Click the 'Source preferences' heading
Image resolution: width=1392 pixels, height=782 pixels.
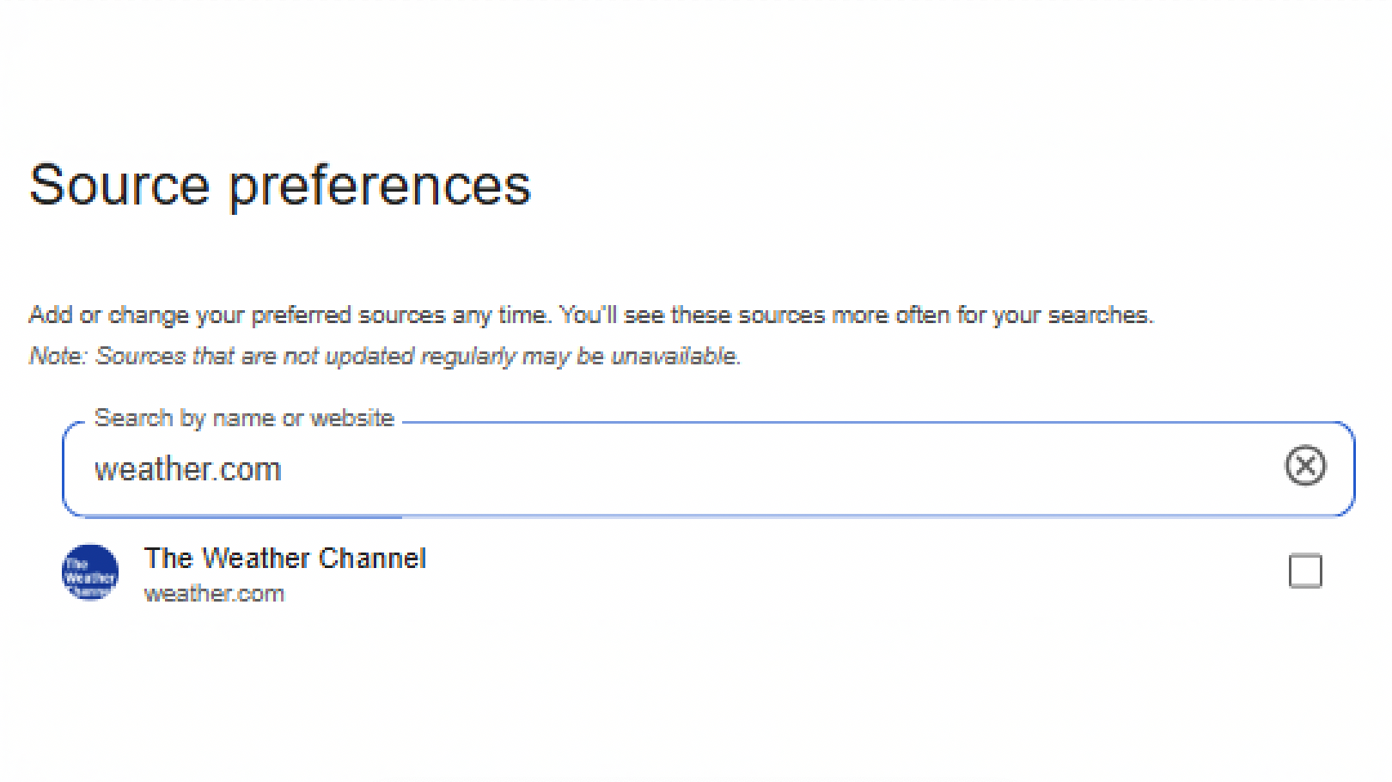click(280, 186)
